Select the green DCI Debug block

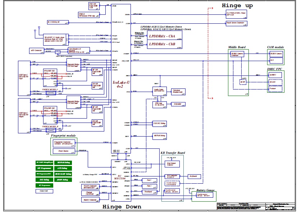pyautogui.click(x=44, y=179)
